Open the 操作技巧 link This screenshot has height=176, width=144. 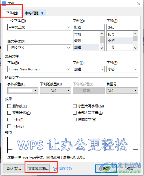tap(65, 169)
